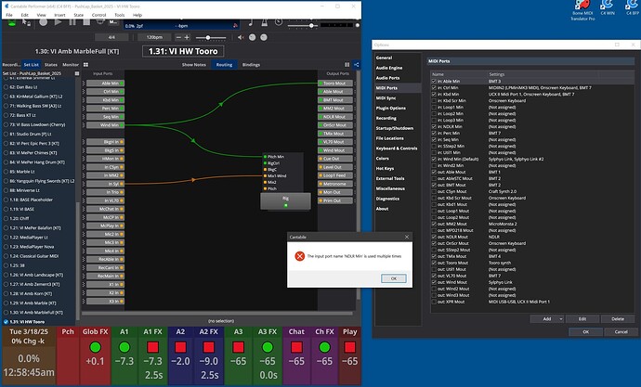Open the 4/4 time signature selector
The height and width of the screenshot is (387, 641).
point(111,37)
